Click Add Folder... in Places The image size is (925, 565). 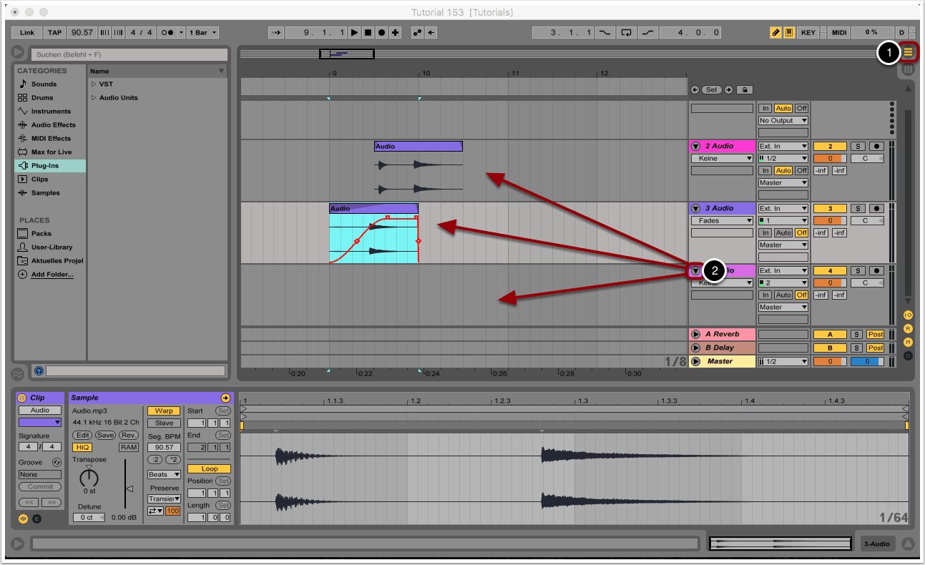[x=52, y=275]
